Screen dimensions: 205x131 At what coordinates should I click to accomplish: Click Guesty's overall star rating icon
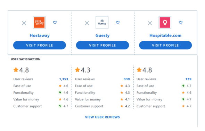(77, 70)
